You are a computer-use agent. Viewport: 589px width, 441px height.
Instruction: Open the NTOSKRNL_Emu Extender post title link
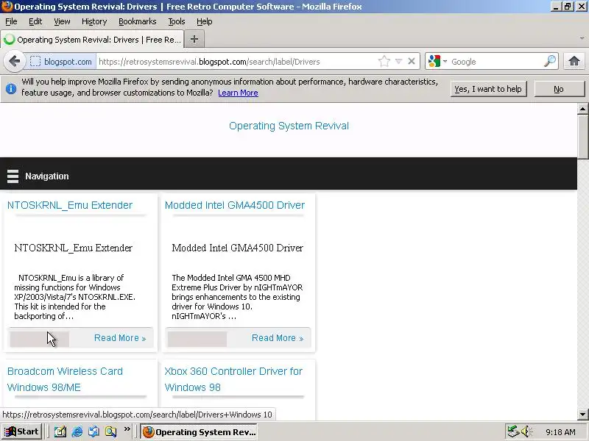(x=70, y=205)
